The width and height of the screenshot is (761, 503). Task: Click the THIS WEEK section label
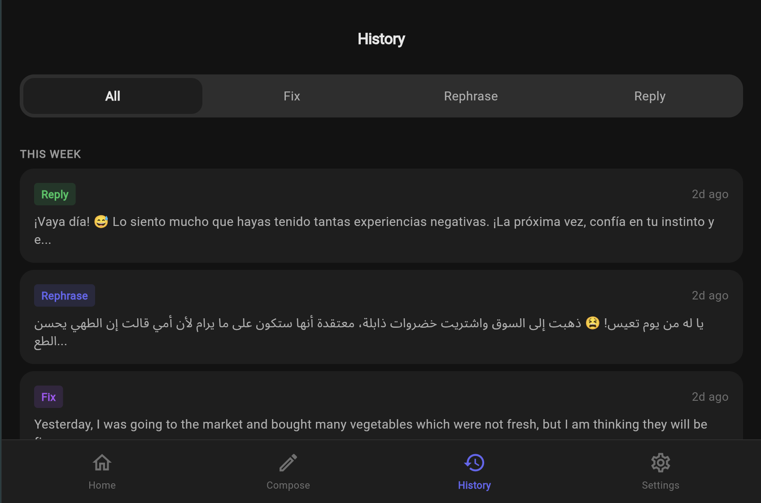pyautogui.click(x=51, y=154)
